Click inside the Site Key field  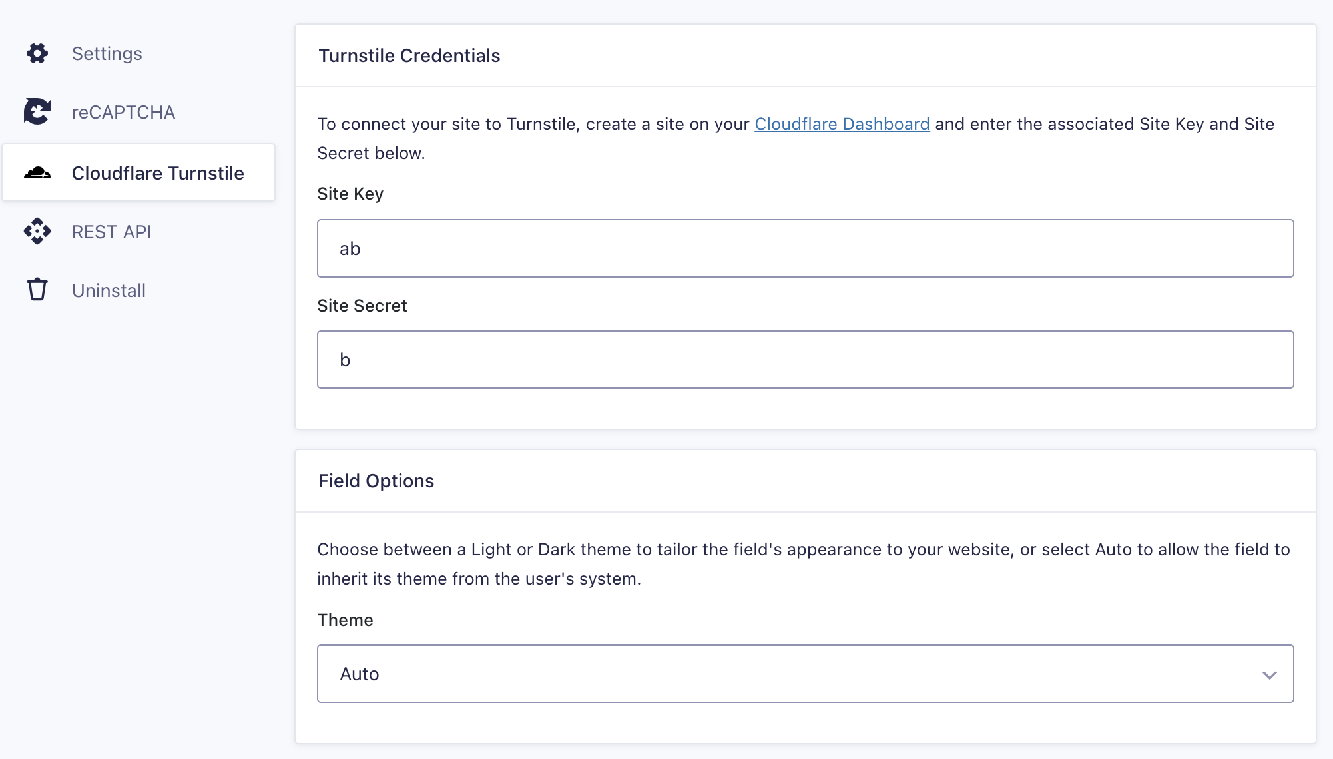click(x=804, y=248)
